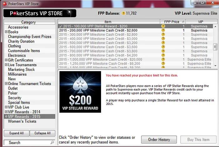Image resolution: width=219 pixels, height=147 pixels.
Task: Expand the Online Tournament Tickets category
Action: (x=6, y=84)
